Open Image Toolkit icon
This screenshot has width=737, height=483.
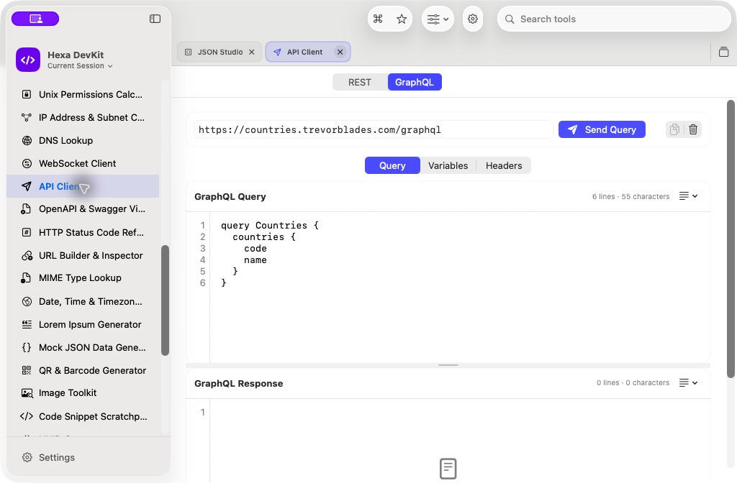27,393
